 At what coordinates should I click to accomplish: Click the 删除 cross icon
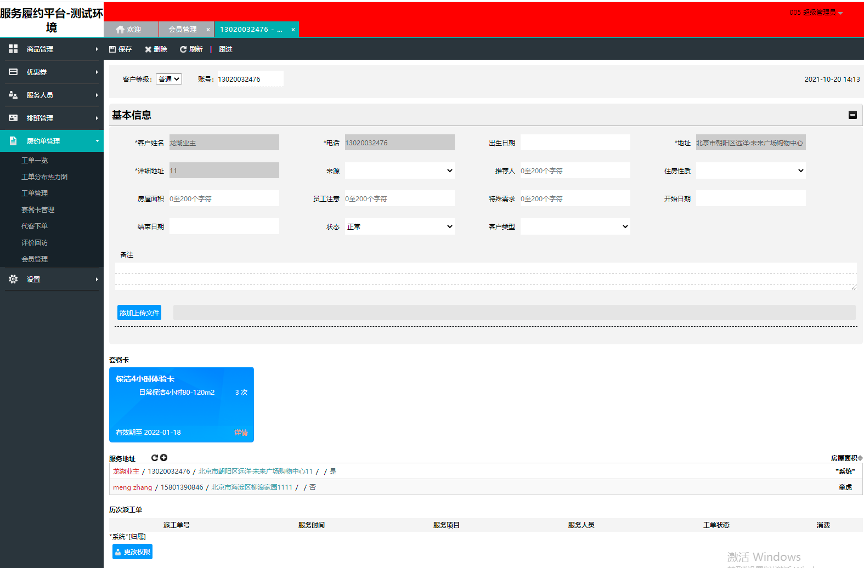148,49
